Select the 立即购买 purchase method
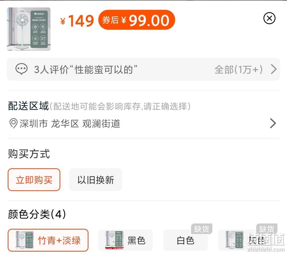This screenshot has height=254, width=287. click(x=34, y=180)
